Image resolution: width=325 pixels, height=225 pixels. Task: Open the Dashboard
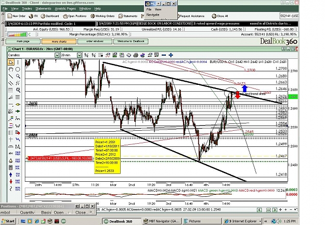(x=50, y=16)
